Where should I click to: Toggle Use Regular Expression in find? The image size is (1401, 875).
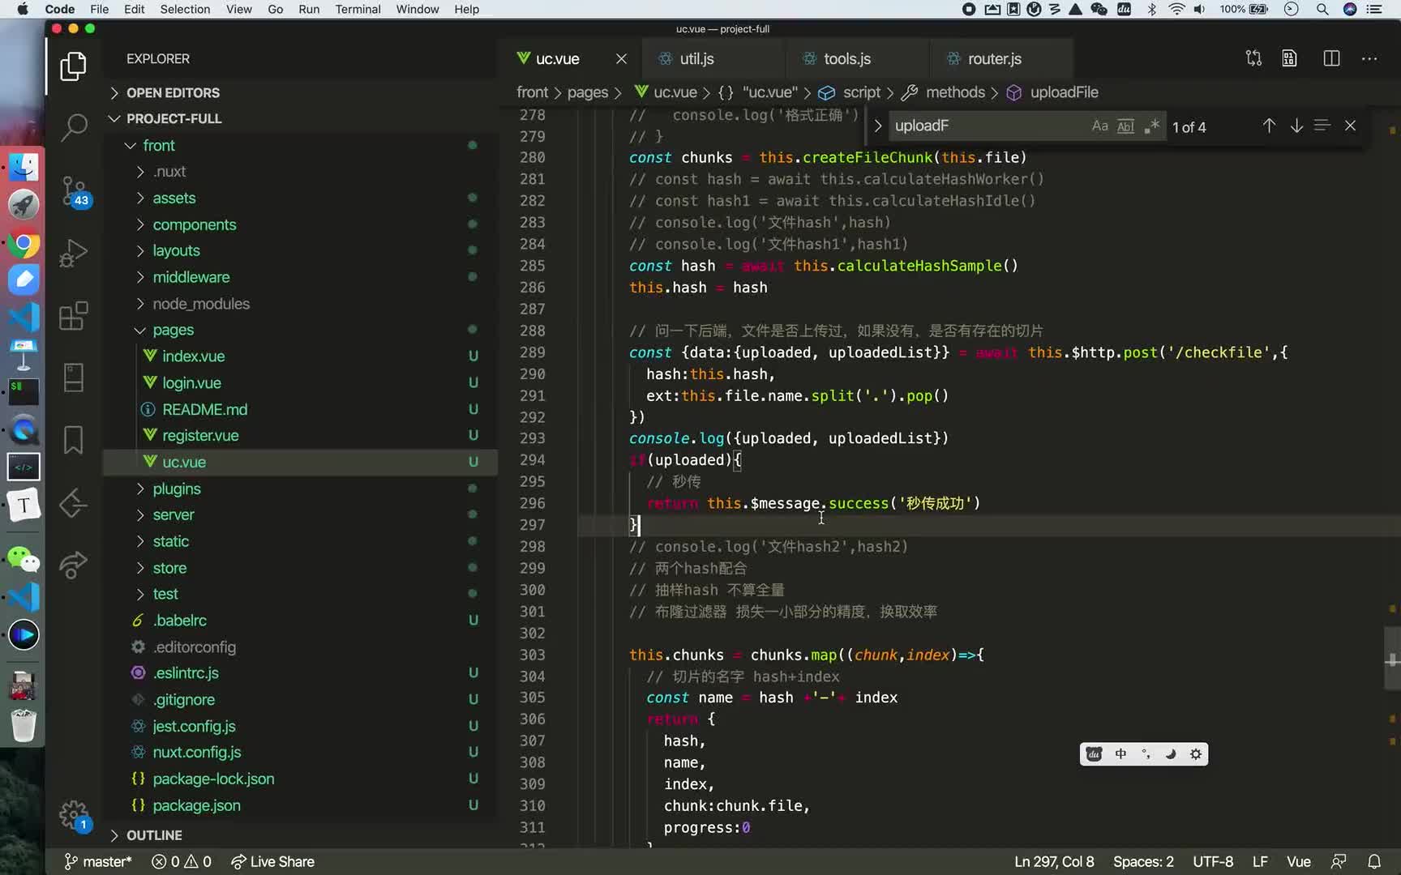point(1151,126)
